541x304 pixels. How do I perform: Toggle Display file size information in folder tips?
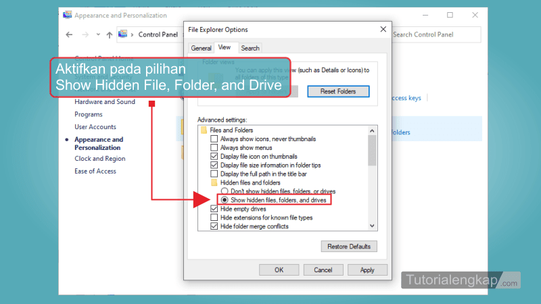214,165
